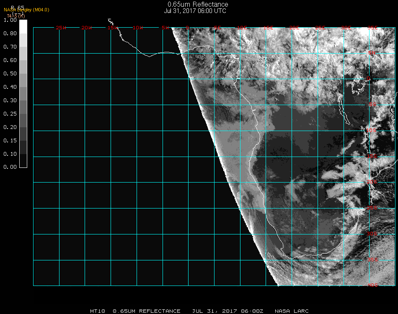Click the 0.00 value on the reflectance scale
The image size is (398, 314).
[x=10, y=167]
